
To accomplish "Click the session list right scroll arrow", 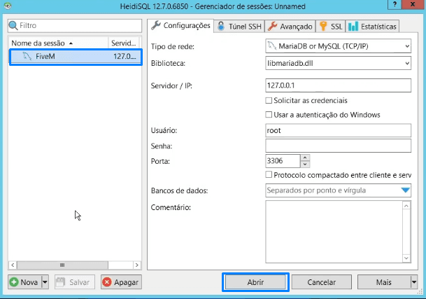I will click(x=137, y=265).
